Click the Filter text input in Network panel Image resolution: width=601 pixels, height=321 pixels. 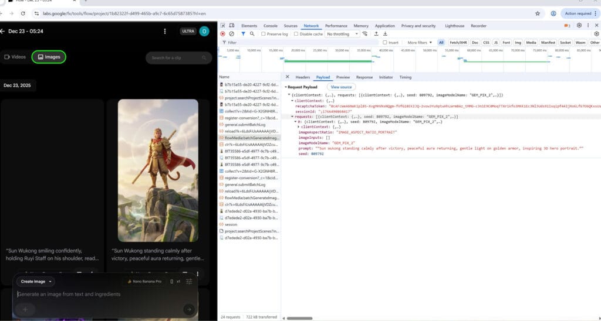(x=299, y=43)
